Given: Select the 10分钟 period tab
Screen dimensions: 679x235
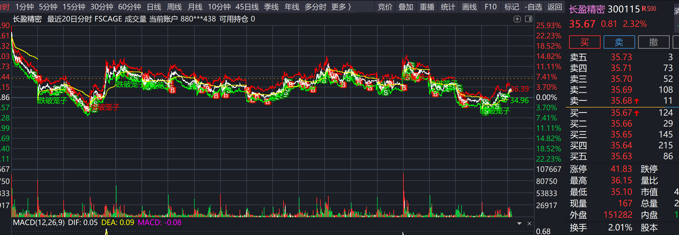Looking at the screenshot, I should pyautogui.click(x=219, y=7).
